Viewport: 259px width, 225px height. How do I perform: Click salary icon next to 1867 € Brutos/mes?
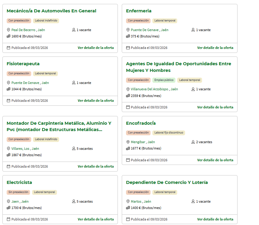(x=8, y=155)
